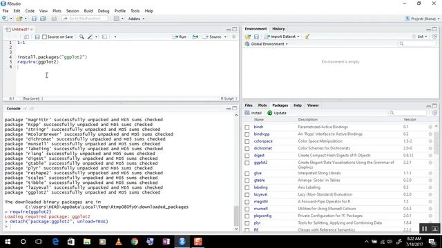Switch to the History tab
This screenshot has height=248, width=442.
(x=278, y=29)
